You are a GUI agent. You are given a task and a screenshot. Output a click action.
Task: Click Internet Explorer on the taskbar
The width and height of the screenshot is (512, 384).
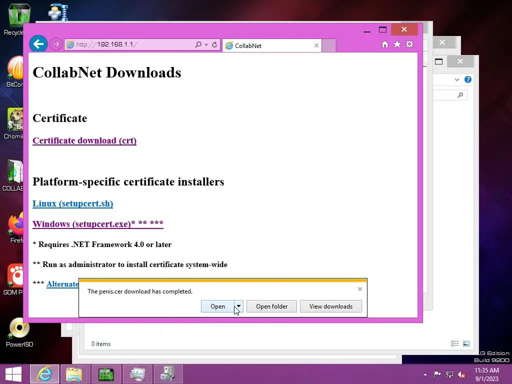[x=44, y=374]
